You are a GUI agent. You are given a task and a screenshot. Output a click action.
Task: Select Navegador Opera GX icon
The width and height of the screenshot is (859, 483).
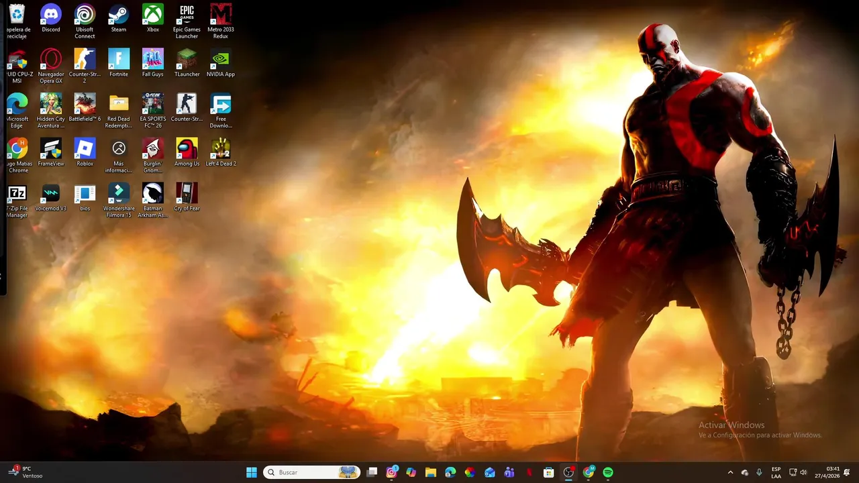point(51,66)
